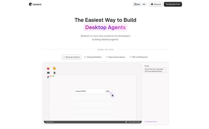
Task: Click the Bytebot turn-key container description
Action: coord(106,38)
